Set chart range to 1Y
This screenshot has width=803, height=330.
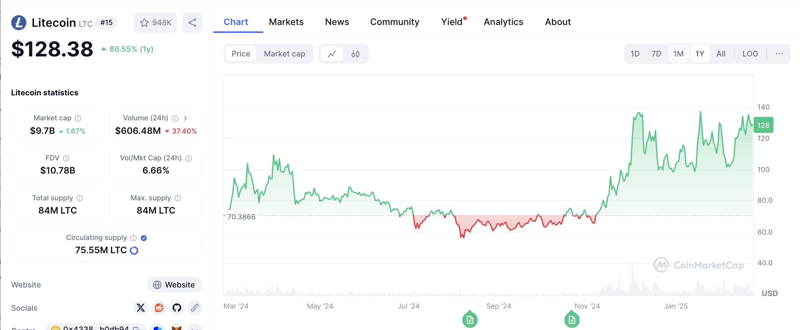[x=700, y=54]
